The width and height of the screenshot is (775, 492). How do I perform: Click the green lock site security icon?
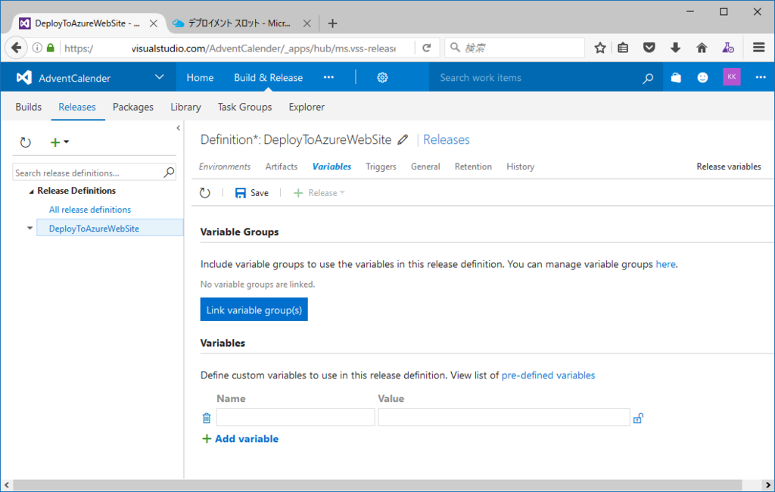point(51,48)
